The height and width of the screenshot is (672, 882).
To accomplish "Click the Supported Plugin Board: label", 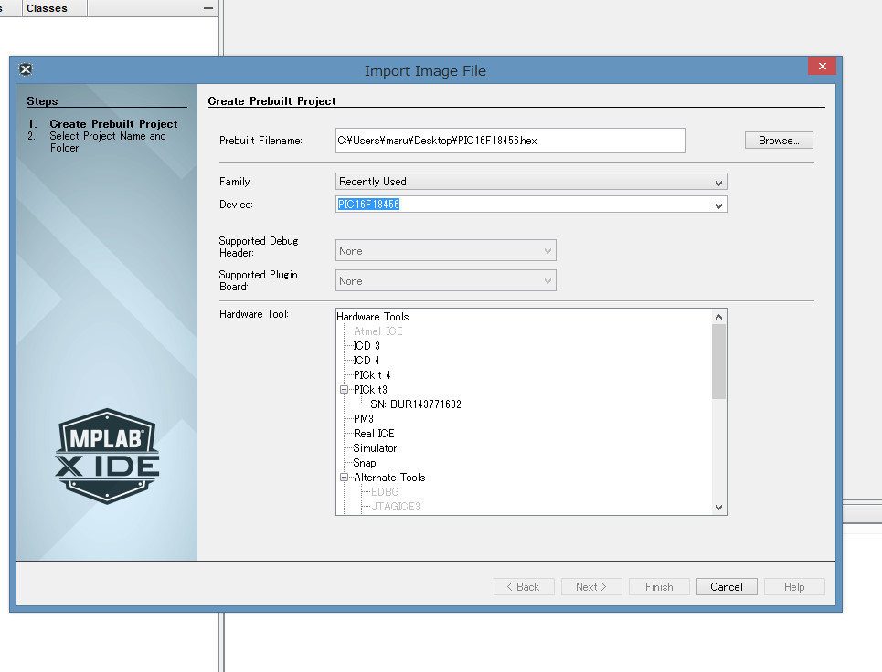I will pos(258,280).
